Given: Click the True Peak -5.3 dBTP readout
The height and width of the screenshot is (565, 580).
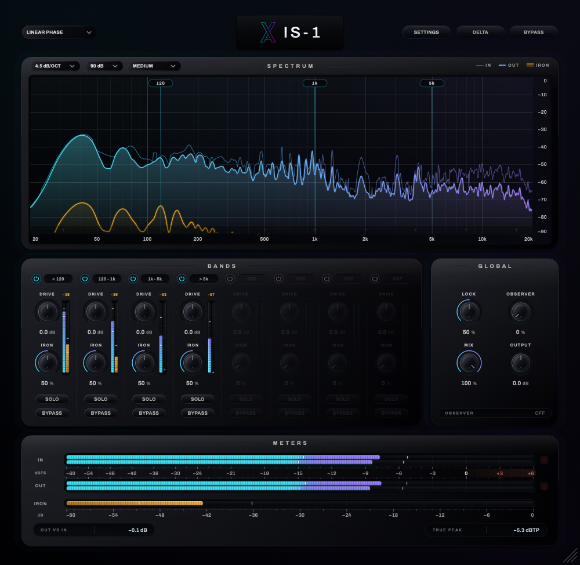Looking at the screenshot, I should click(486, 530).
